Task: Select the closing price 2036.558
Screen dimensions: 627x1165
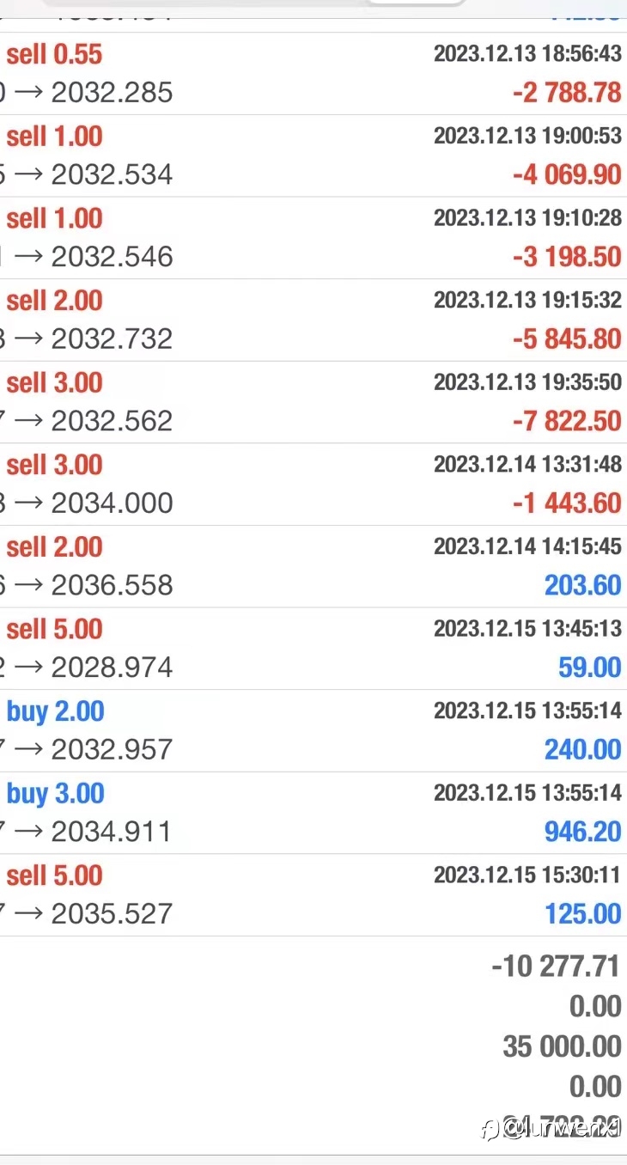Action: pyautogui.click(x=112, y=585)
